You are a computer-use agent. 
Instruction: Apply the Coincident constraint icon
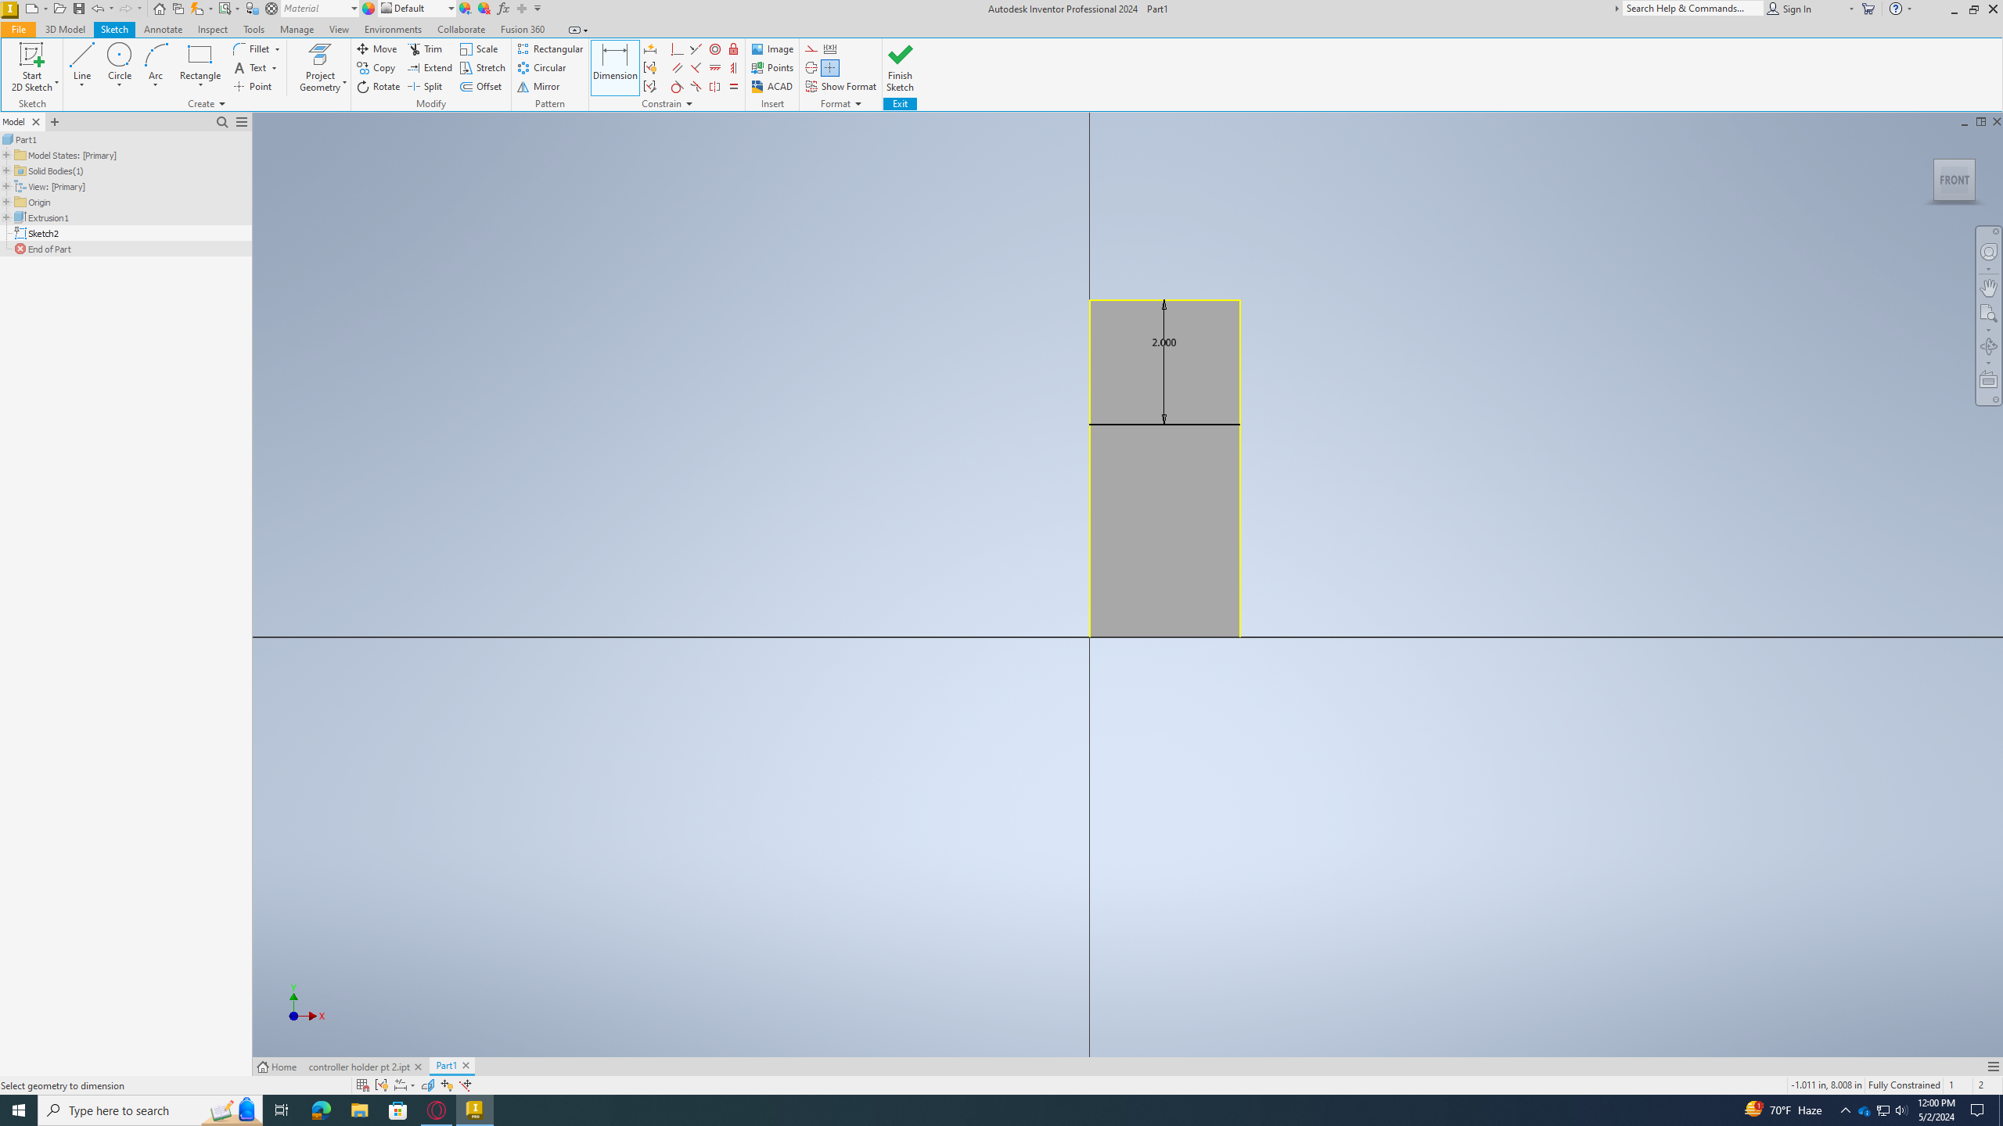(678, 49)
